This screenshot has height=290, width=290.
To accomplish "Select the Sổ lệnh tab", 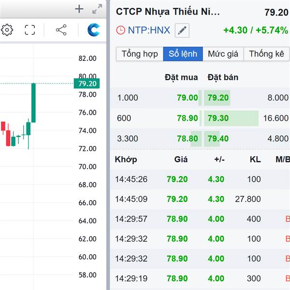I will click(183, 54).
